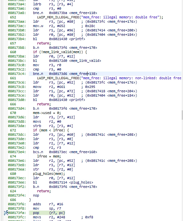
Task: Select adds r7, #16 at 080173f6
Action: tap(48, 204)
